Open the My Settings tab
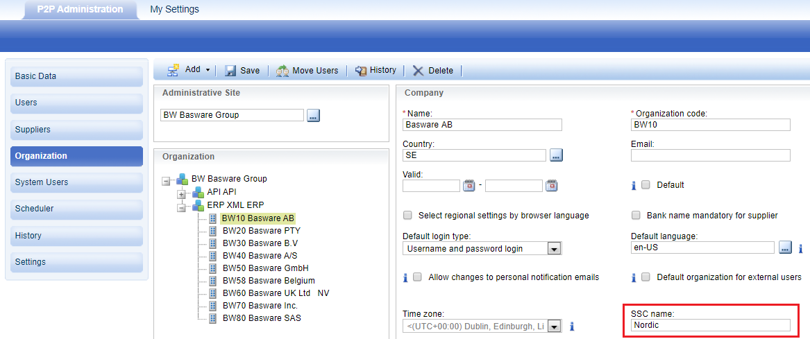Viewport: 810px width, 339px height. tap(175, 9)
